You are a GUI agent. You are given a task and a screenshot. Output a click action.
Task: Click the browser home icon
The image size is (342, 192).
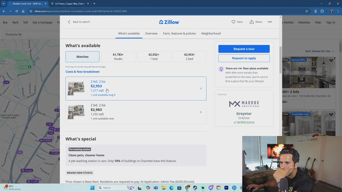click(23, 11)
